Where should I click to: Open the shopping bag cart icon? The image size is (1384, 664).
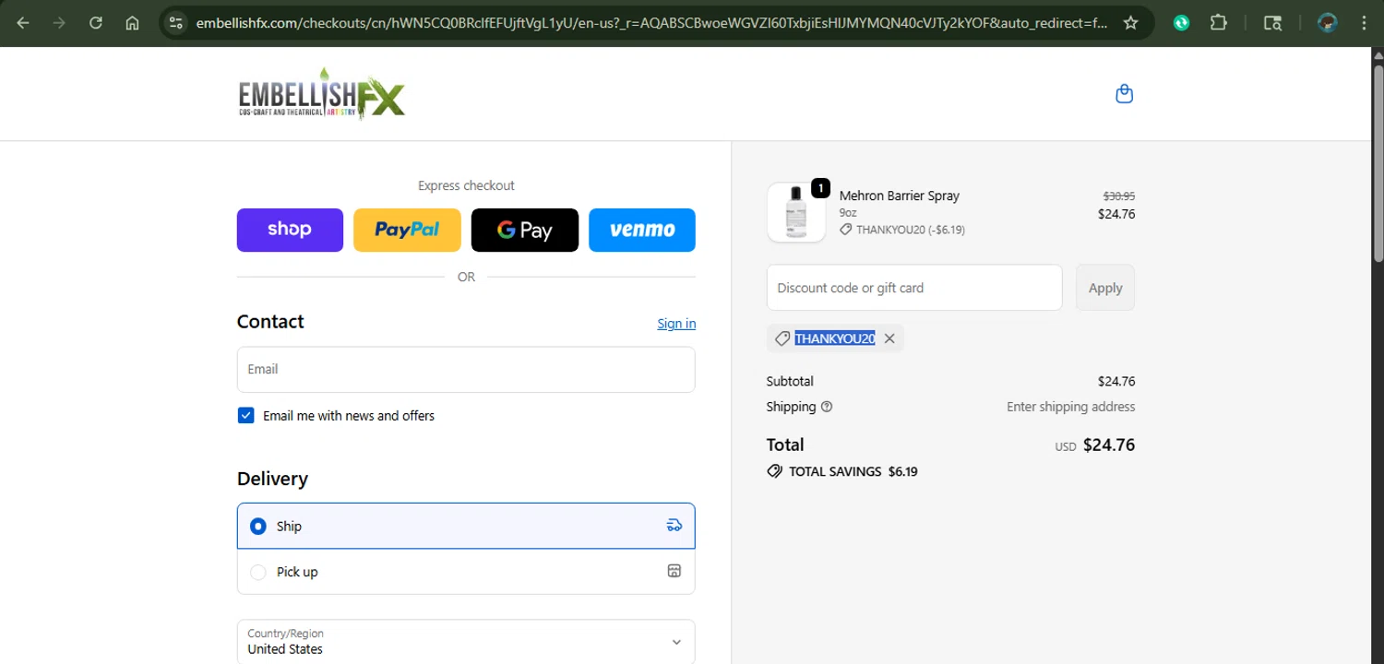1124,94
